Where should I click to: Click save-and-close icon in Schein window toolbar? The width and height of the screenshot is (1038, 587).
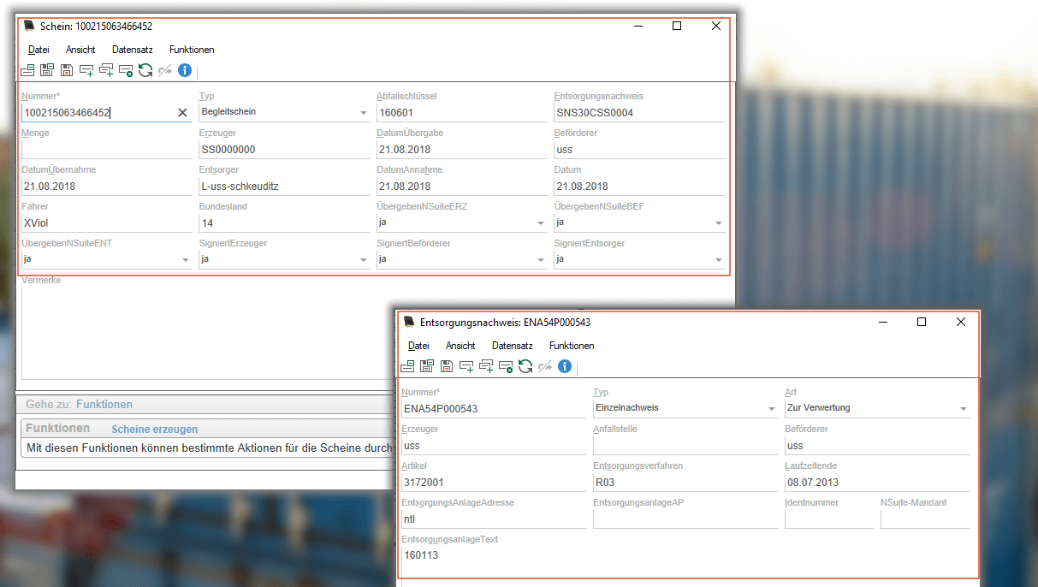47,71
